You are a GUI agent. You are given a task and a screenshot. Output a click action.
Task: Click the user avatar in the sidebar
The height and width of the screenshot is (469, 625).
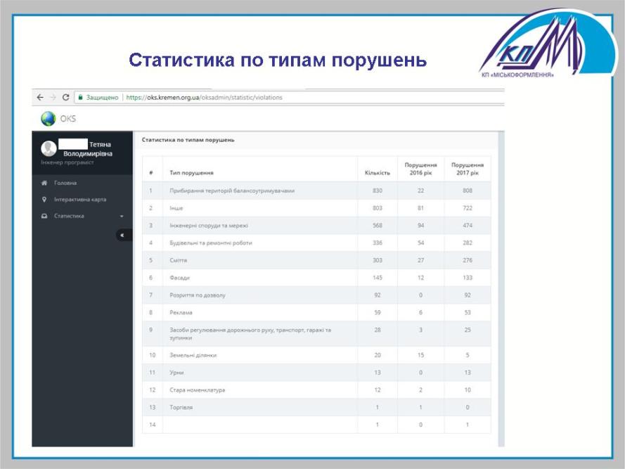tap(49, 148)
